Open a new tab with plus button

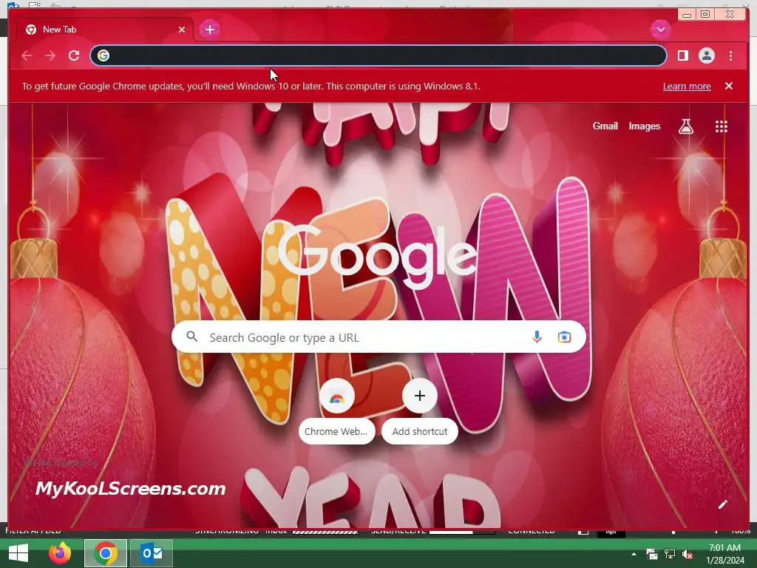click(209, 30)
